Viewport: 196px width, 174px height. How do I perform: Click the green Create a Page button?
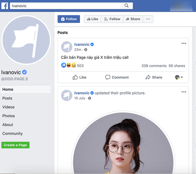(15, 145)
